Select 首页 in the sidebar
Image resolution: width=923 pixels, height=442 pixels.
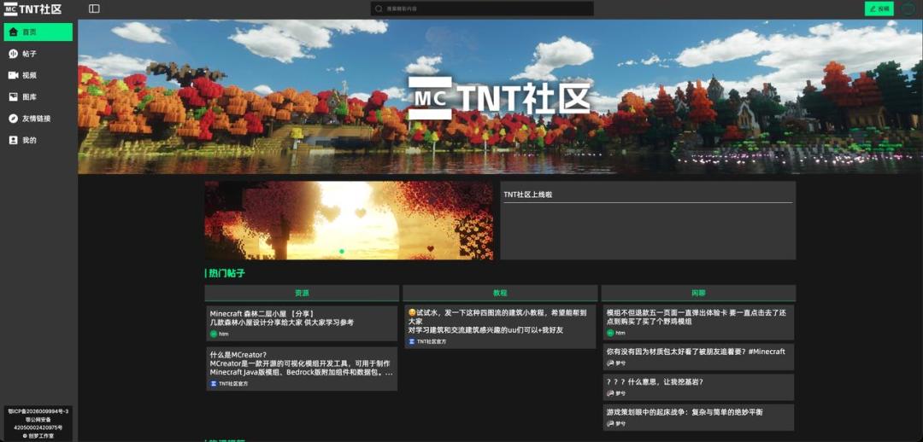click(38, 32)
